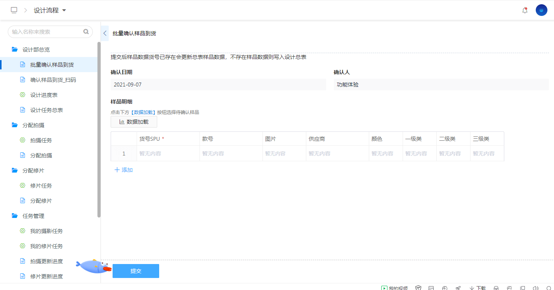Select 确认样品到货_扫码 in sidebar
Viewport: 554px width, 290px height.
(x=53, y=80)
